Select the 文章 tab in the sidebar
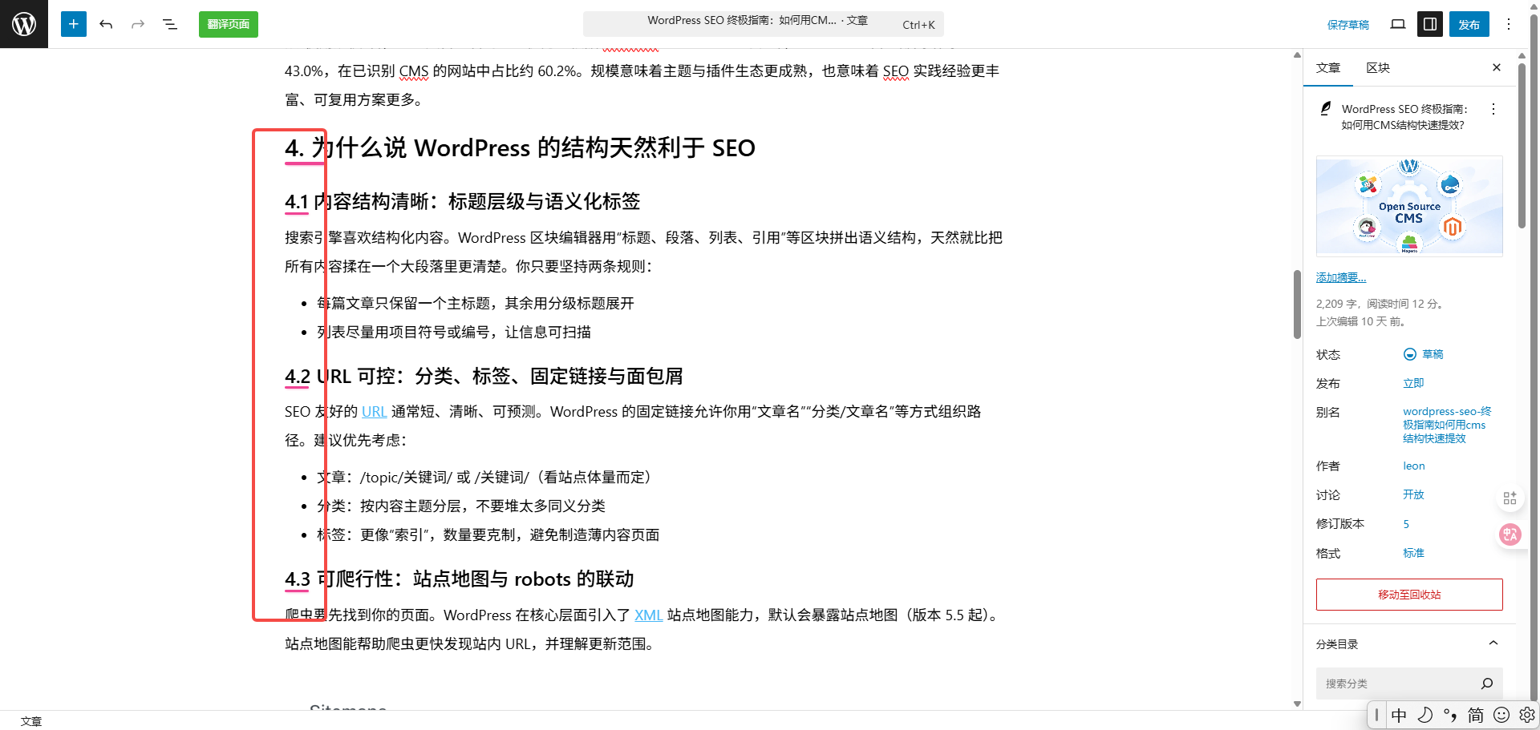The width and height of the screenshot is (1540, 730). [x=1328, y=68]
